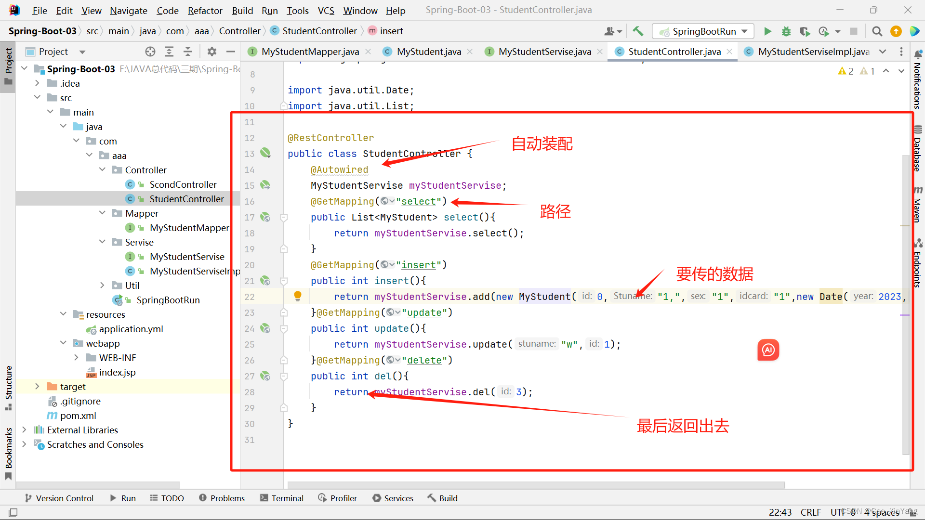
Task: Show hidden editor tabs dropdown
Action: (883, 52)
